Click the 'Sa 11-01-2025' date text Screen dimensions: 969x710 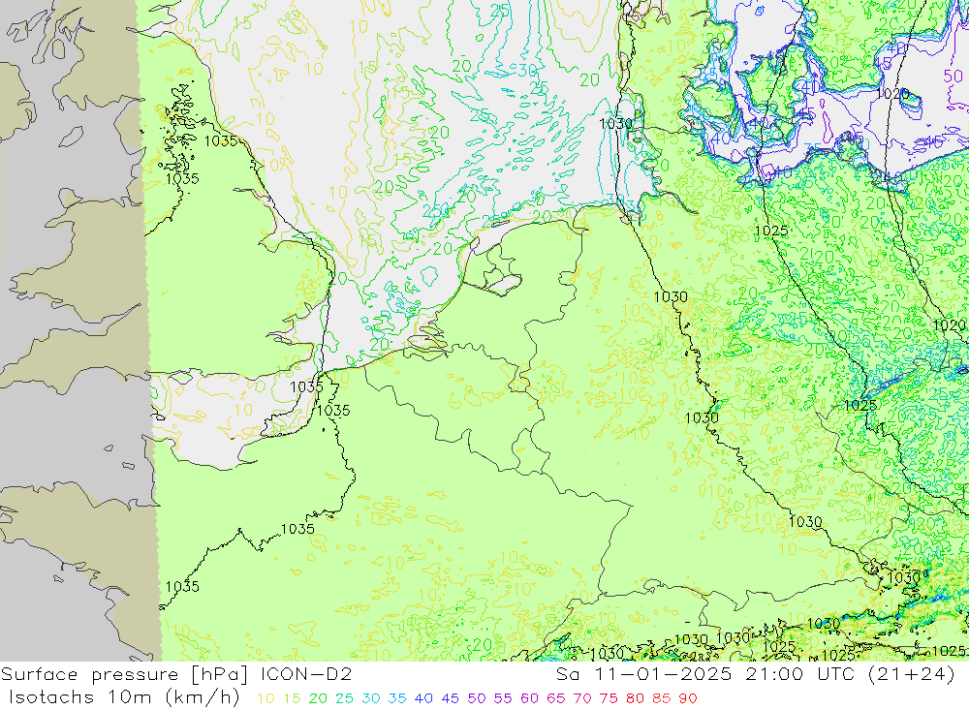point(644,673)
